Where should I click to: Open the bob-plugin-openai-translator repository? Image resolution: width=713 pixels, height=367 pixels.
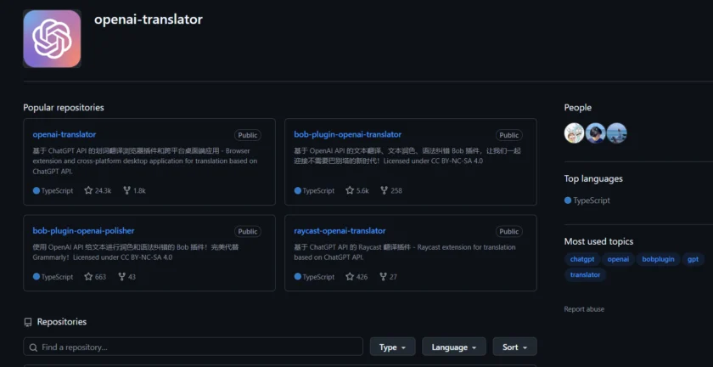click(347, 134)
